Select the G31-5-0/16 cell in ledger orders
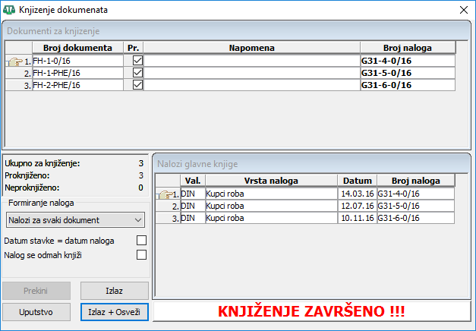This screenshot has height=331, width=476. tap(415, 206)
